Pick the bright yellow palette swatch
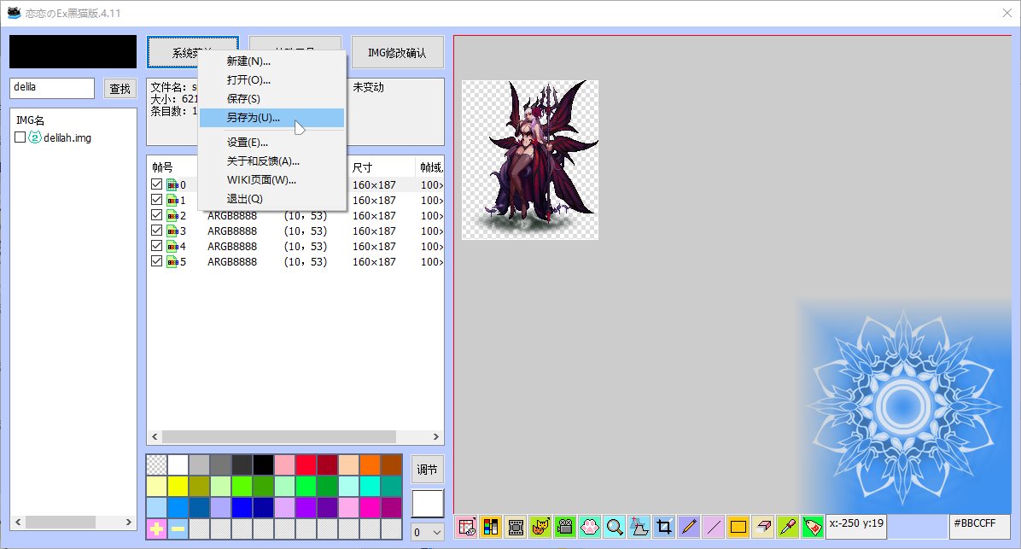The image size is (1021, 549). (x=178, y=486)
